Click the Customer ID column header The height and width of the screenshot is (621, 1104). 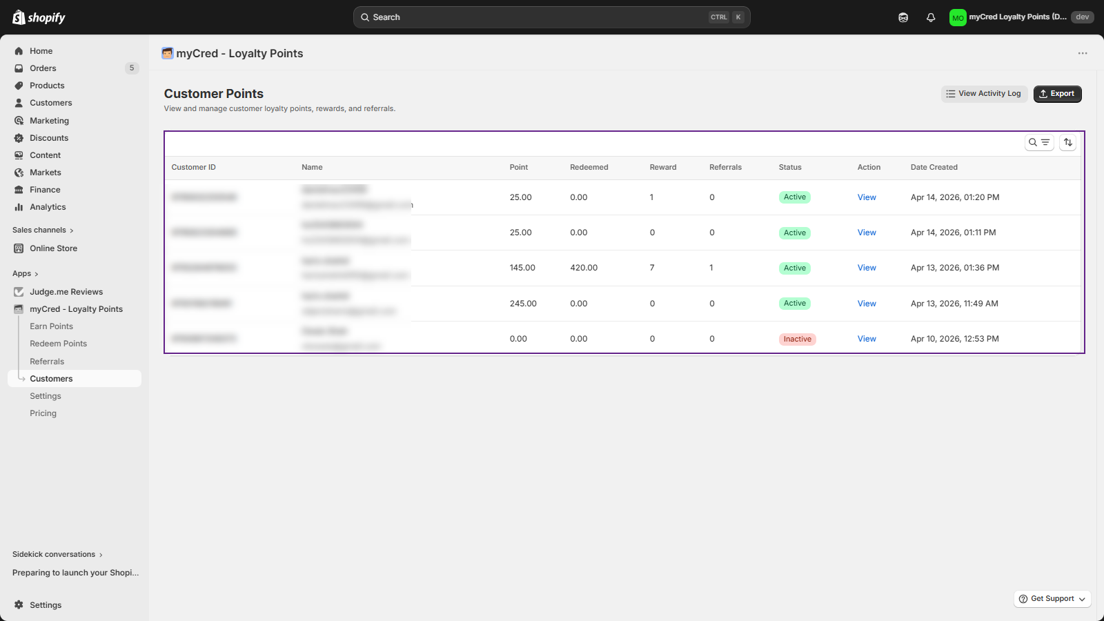pyautogui.click(x=194, y=168)
